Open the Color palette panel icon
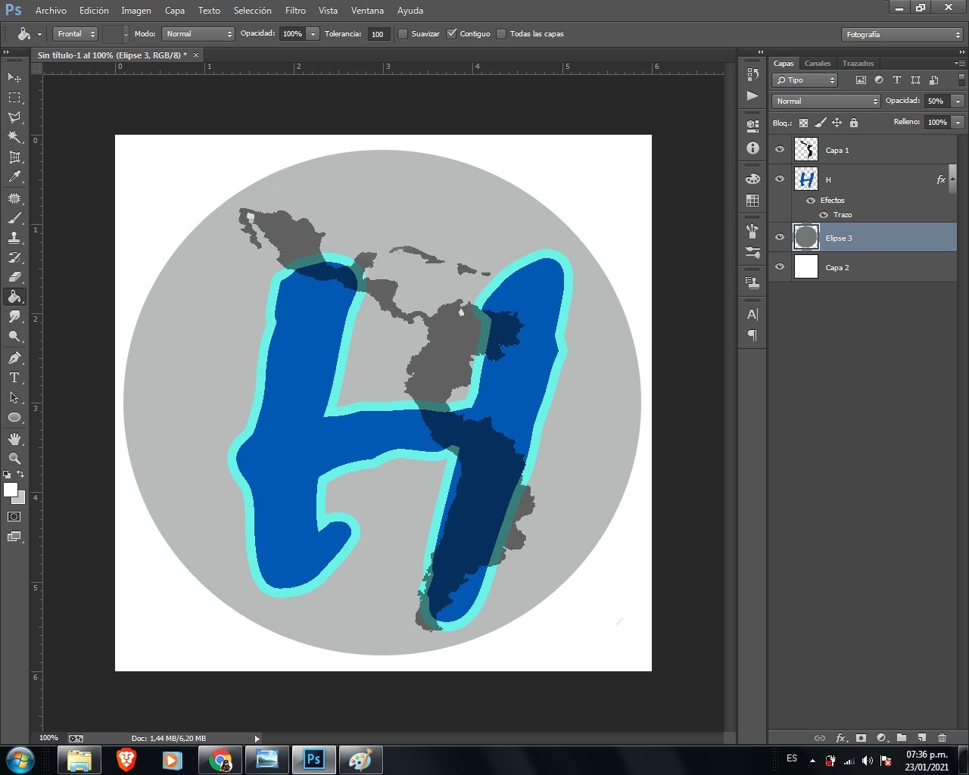Image resolution: width=969 pixels, height=775 pixels. (x=752, y=179)
